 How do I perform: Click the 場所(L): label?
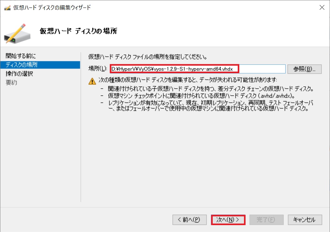[98, 68]
